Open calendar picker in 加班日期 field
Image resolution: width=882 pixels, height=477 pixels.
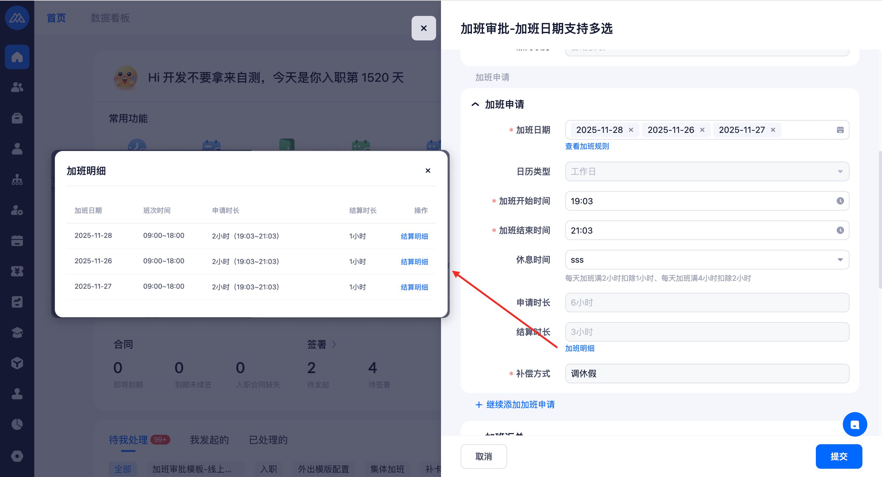point(840,130)
